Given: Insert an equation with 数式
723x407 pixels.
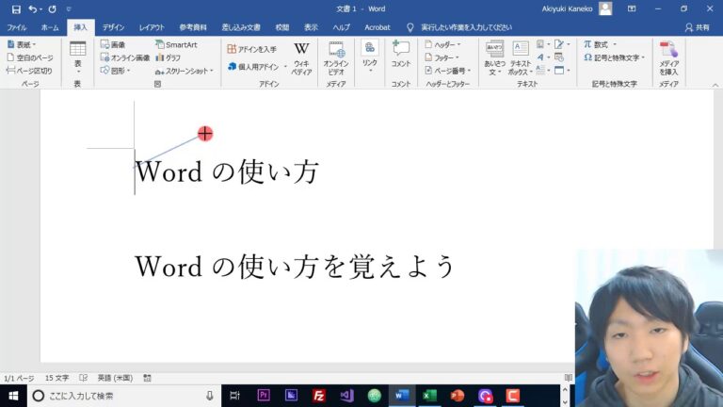Looking at the screenshot, I should tap(600, 44).
